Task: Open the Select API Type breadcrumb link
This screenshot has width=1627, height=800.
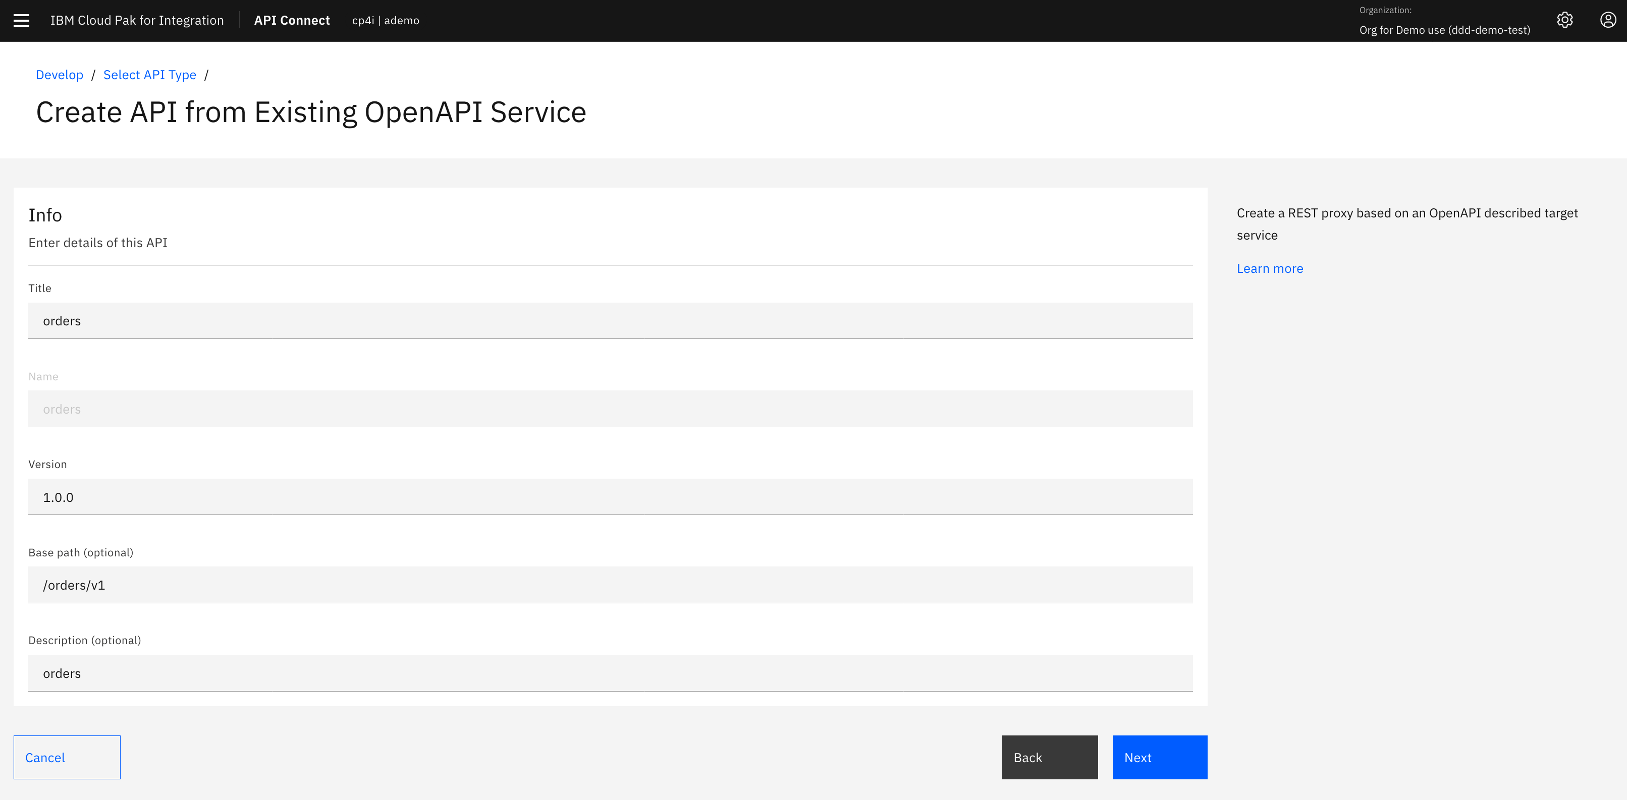Action: pos(150,75)
